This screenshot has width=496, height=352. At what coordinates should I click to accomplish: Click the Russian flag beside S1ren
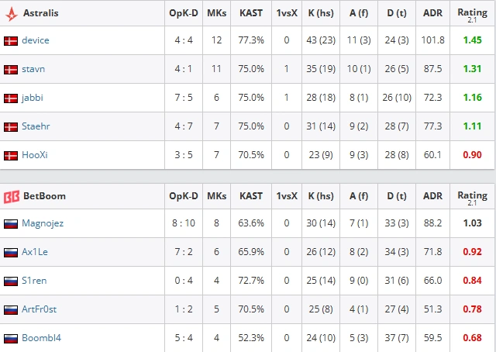click(11, 281)
